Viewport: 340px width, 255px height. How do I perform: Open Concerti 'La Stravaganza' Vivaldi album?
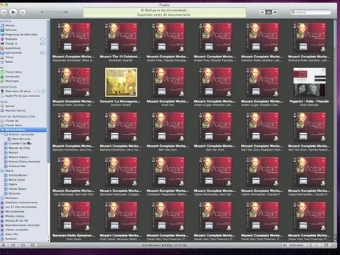[x=120, y=82]
